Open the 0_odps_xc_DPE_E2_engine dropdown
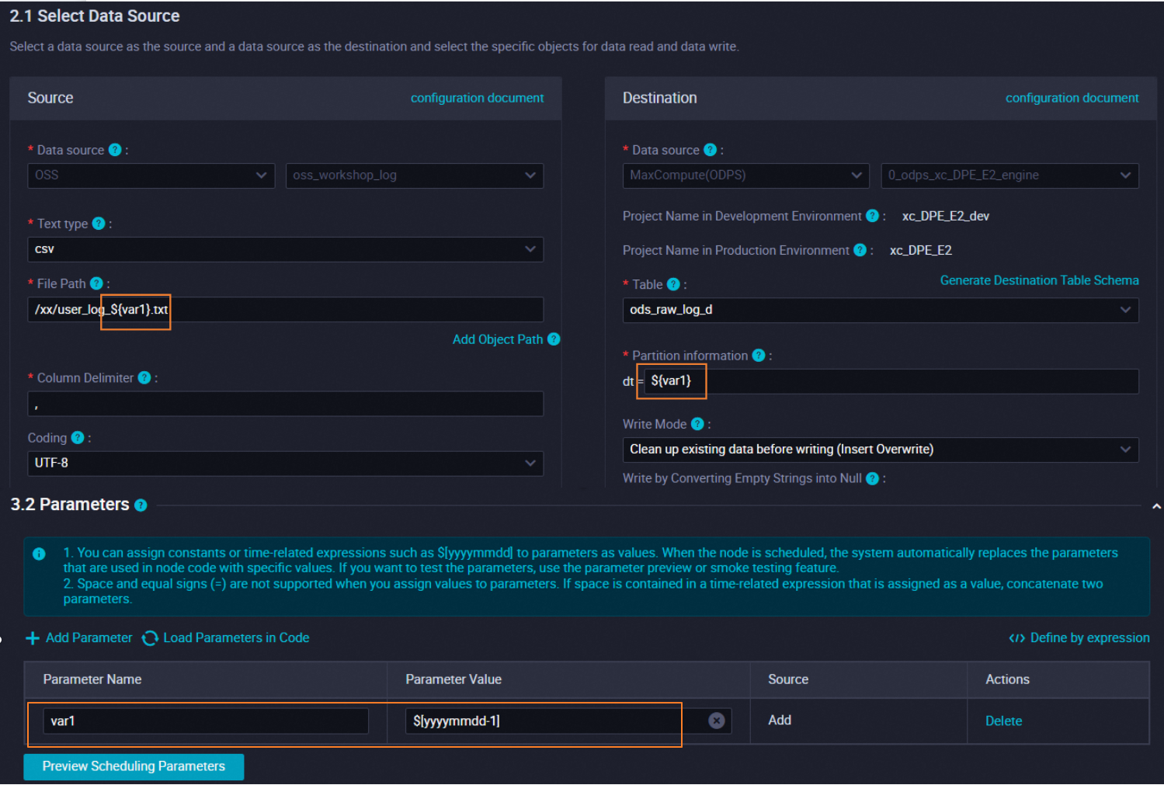 point(1010,175)
